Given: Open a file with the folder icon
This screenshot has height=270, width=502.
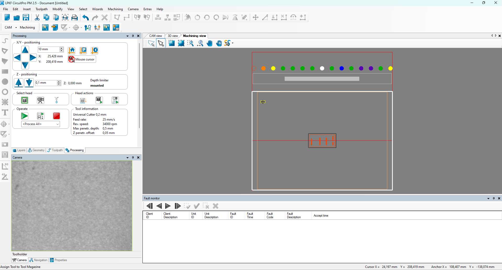Looking at the screenshot, I should pyautogui.click(x=16, y=18).
